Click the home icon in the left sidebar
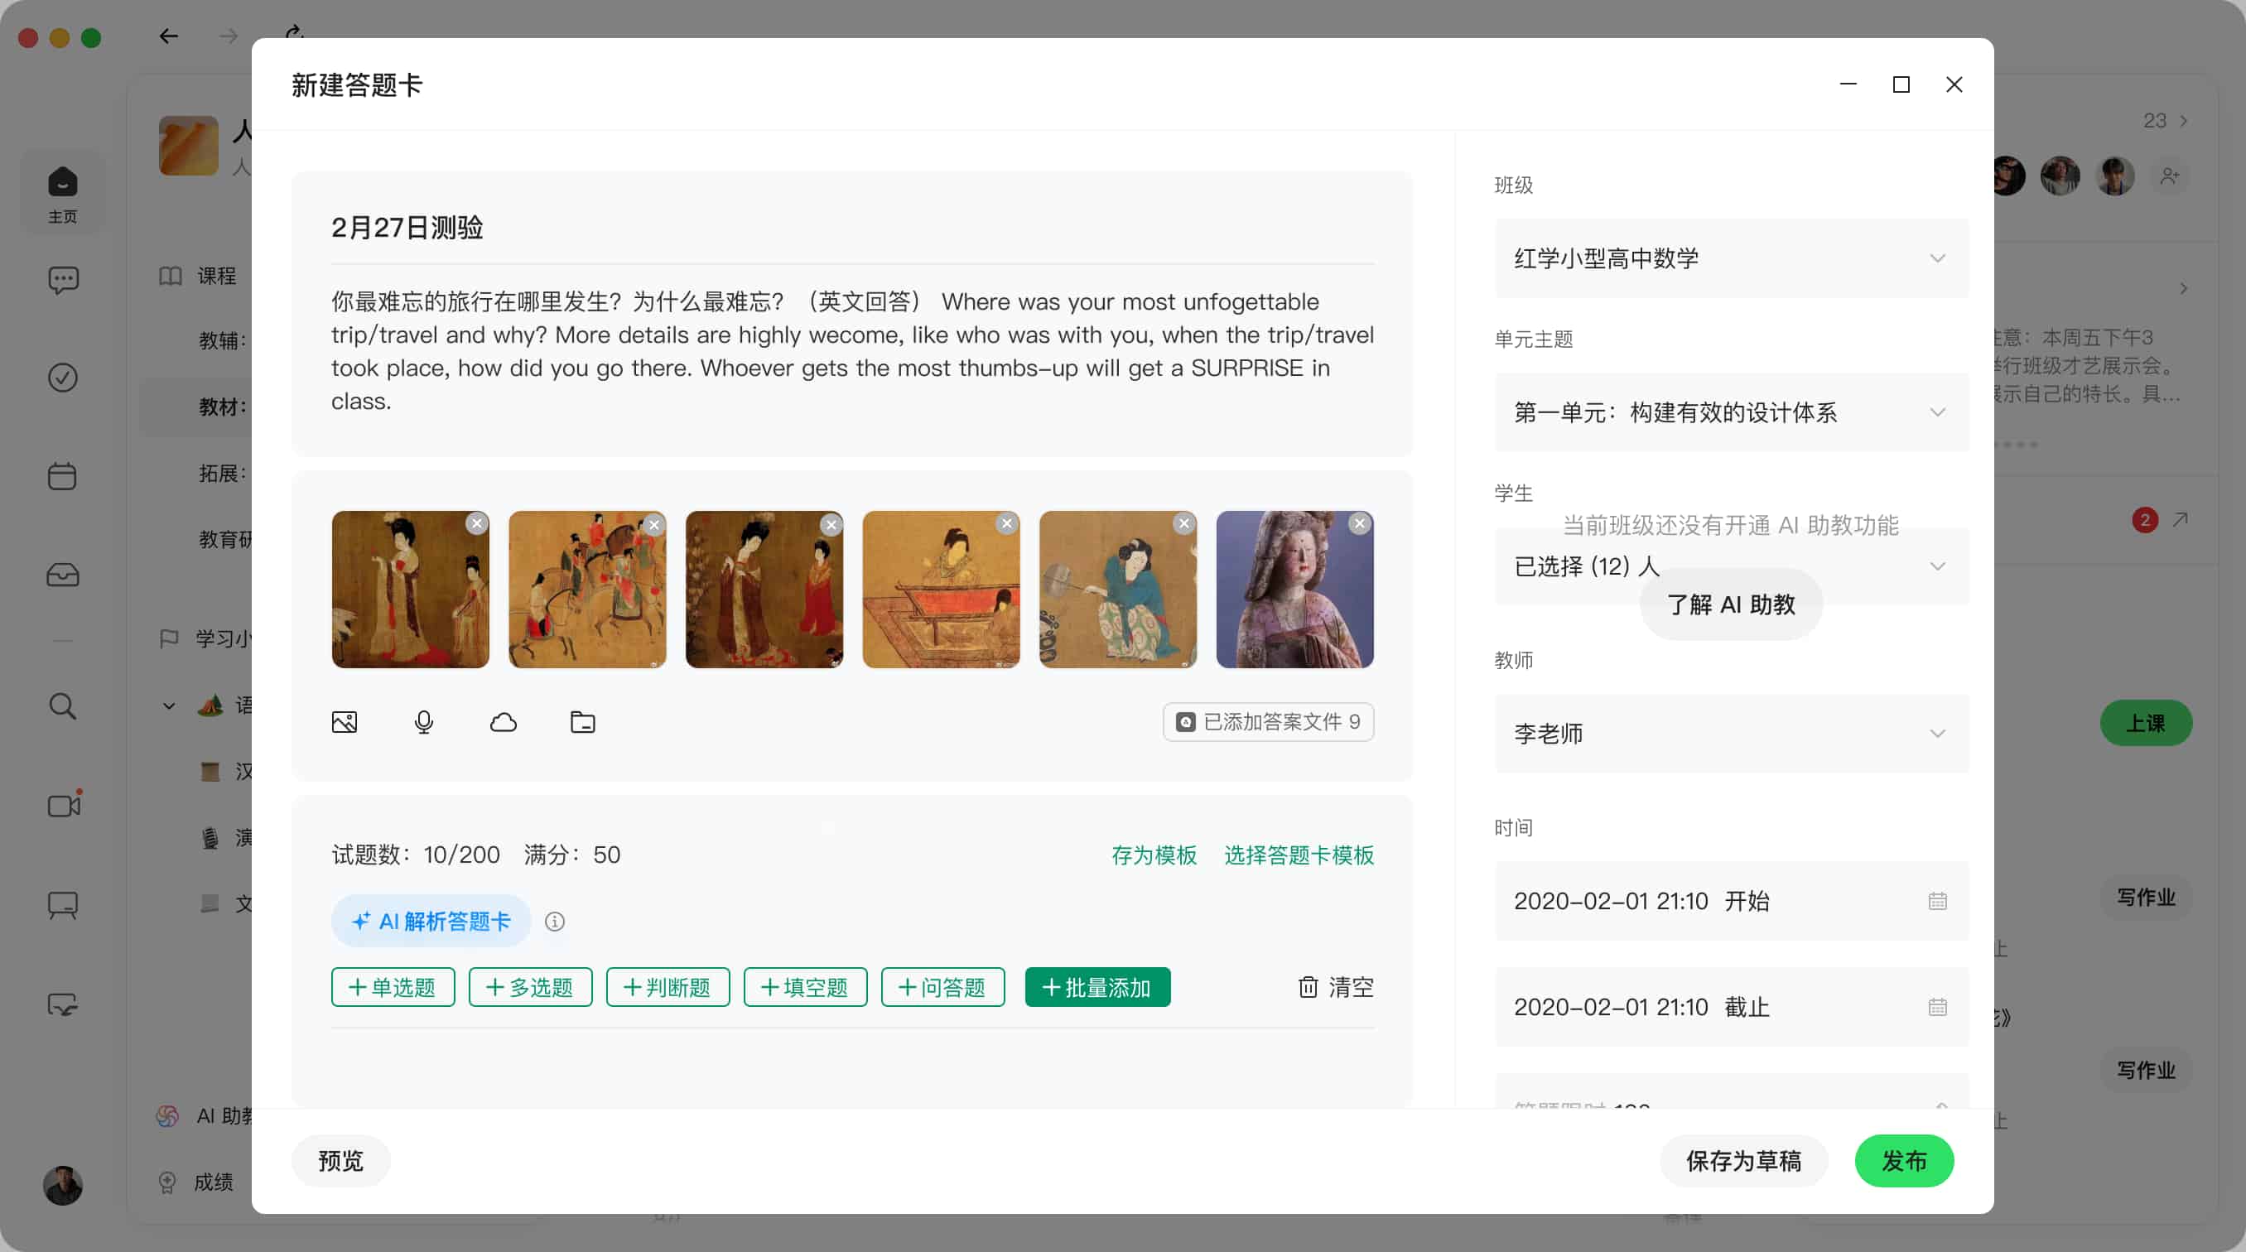Image resolution: width=2246 pixels, height=1252 pixels. [x=62, y=192]
